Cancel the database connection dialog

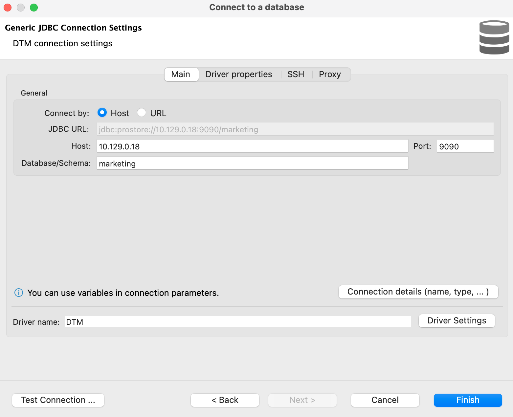(x=385, y=400)
